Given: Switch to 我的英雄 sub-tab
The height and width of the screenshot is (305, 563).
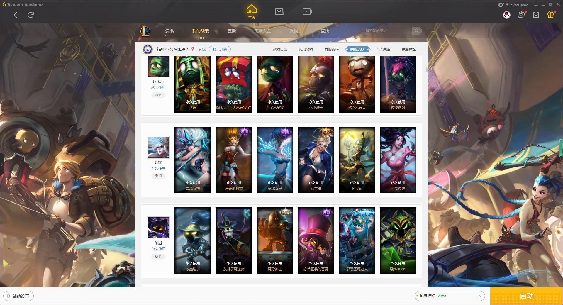Looking at the screenshot, I should 332,49.
